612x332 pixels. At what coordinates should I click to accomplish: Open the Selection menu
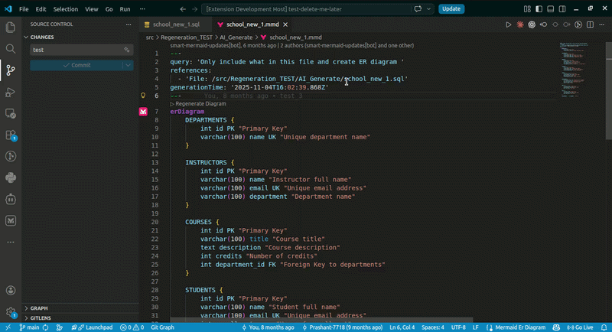tap(66, 9)
